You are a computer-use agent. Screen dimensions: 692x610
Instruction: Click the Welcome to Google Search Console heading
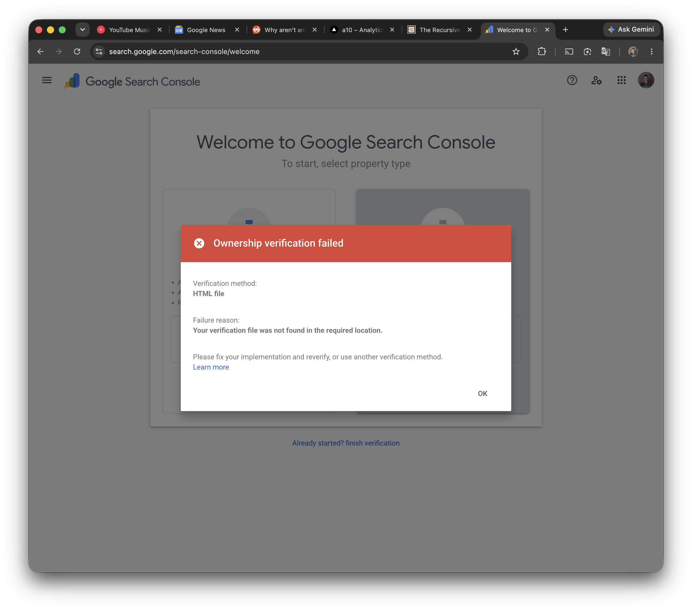coord(346,142)
